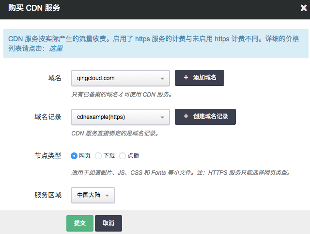310x234 pixels.
Task: Close the 购买 CDN 服务 dialog
Action: tap(303, 8)
